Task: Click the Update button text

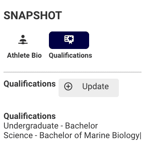Action: 95,87
